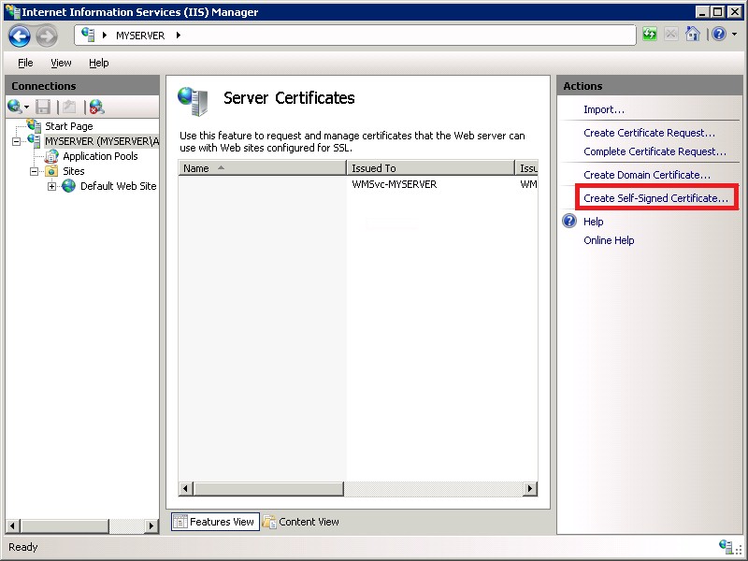Go back with the blue Back arrow
Image resolution: width=748 pixels, height=561 pixels.
pos(19,36)
